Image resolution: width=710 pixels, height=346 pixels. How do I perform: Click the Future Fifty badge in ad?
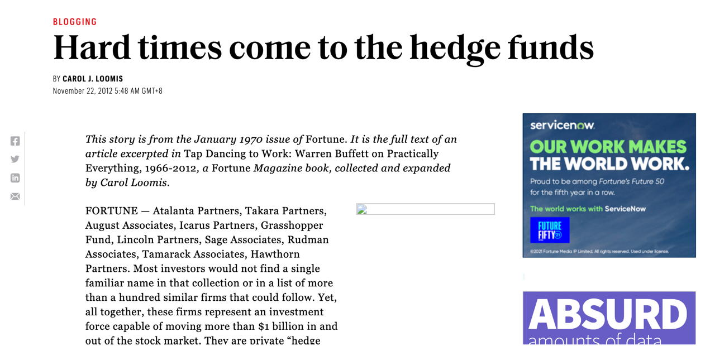tap(550, 230)
